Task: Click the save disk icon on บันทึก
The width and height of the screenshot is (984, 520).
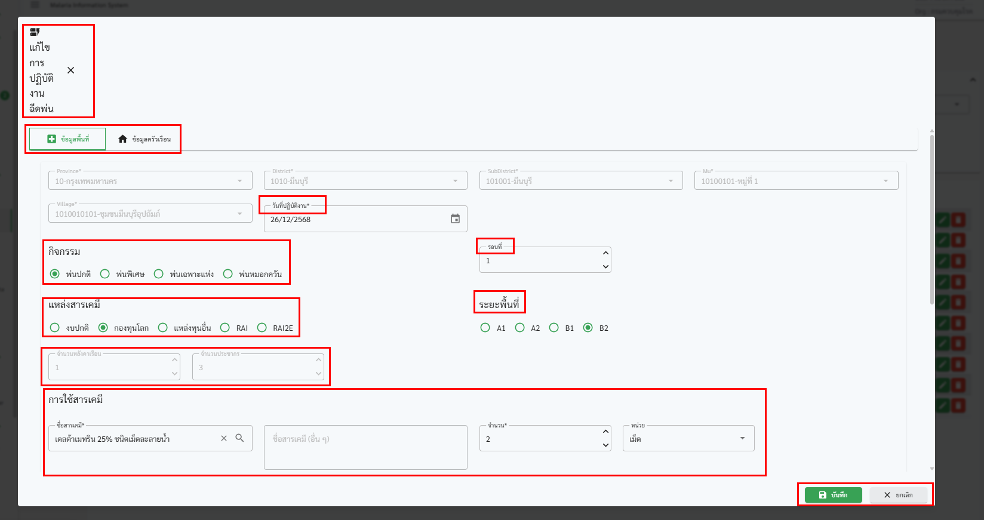Action: point(822,495)
